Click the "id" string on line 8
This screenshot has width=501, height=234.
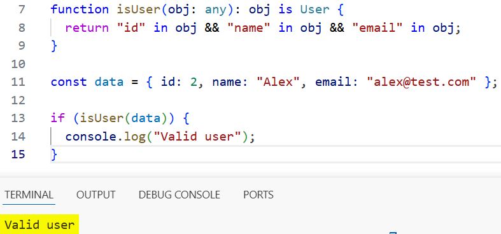coord(131,28)
